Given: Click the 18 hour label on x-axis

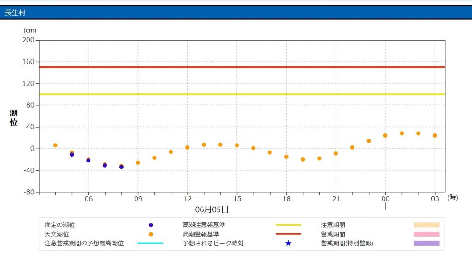Looking at the screenshot, I should (287, 199).
